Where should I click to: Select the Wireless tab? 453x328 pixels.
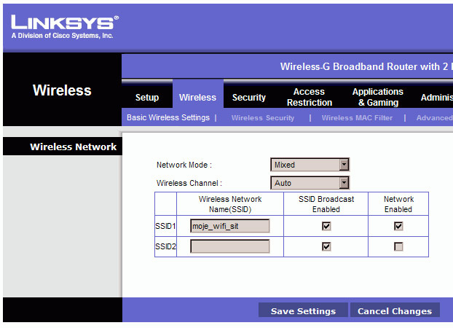[x=197, y=97]
